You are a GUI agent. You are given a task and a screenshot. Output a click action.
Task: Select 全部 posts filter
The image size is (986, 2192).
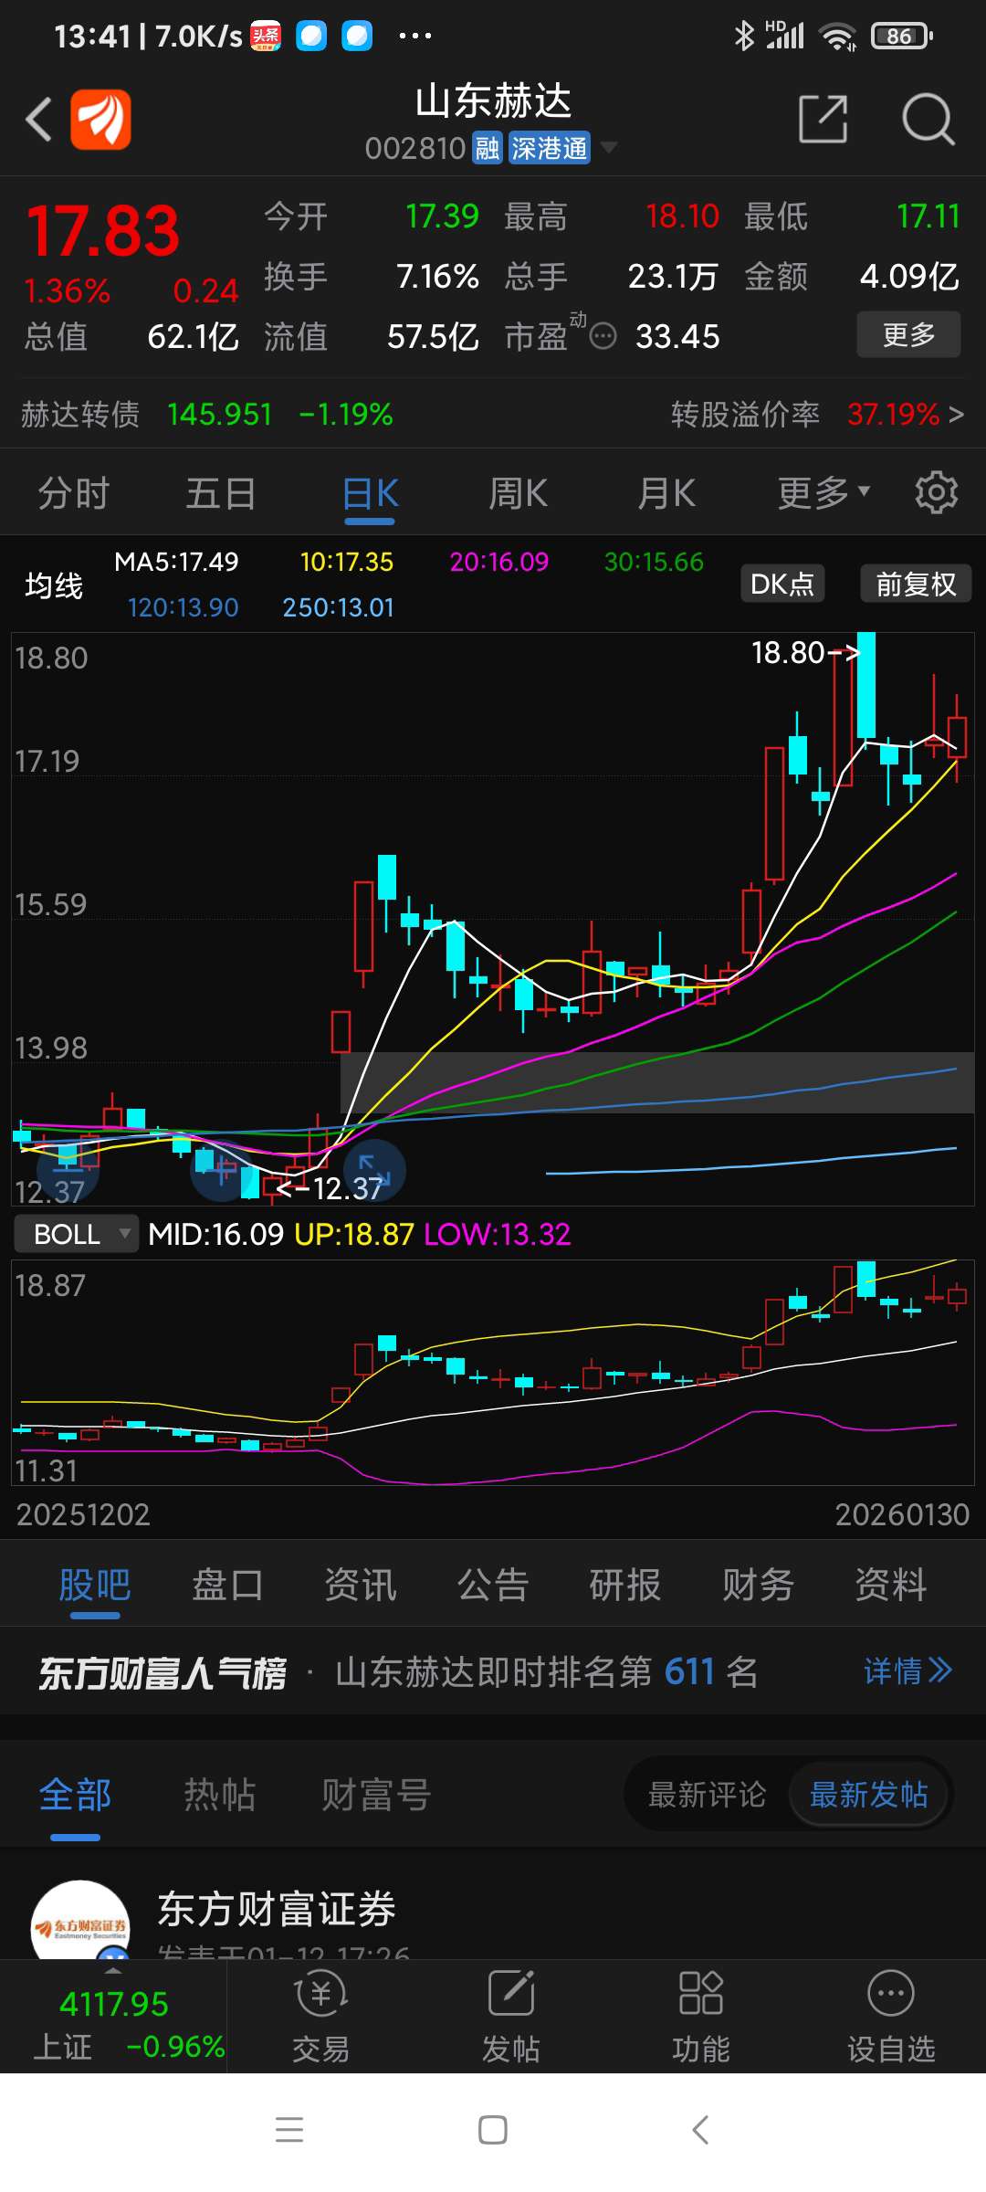pyautogui.click(x=75, y=1795)
